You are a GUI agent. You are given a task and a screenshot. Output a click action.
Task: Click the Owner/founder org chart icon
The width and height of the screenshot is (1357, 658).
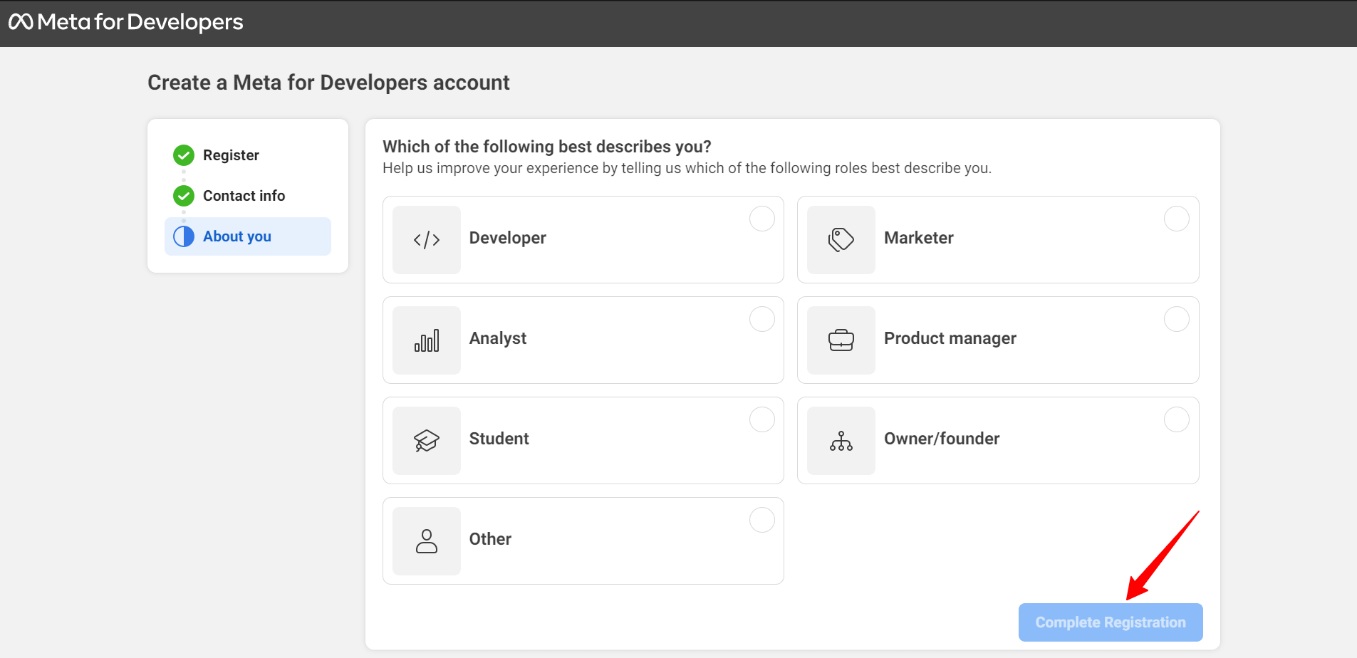[841, 441]
